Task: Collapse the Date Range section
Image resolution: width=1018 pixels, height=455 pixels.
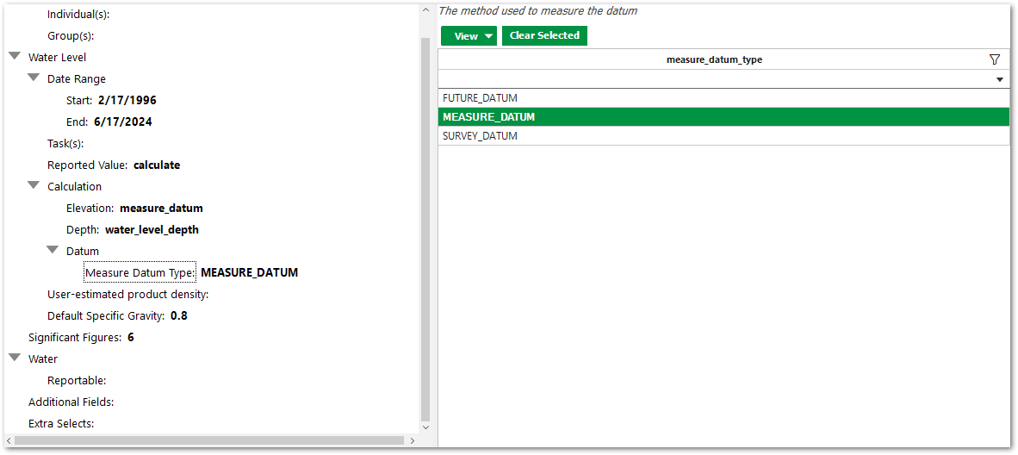Action: pyautogui.click(x=34, y=78)
